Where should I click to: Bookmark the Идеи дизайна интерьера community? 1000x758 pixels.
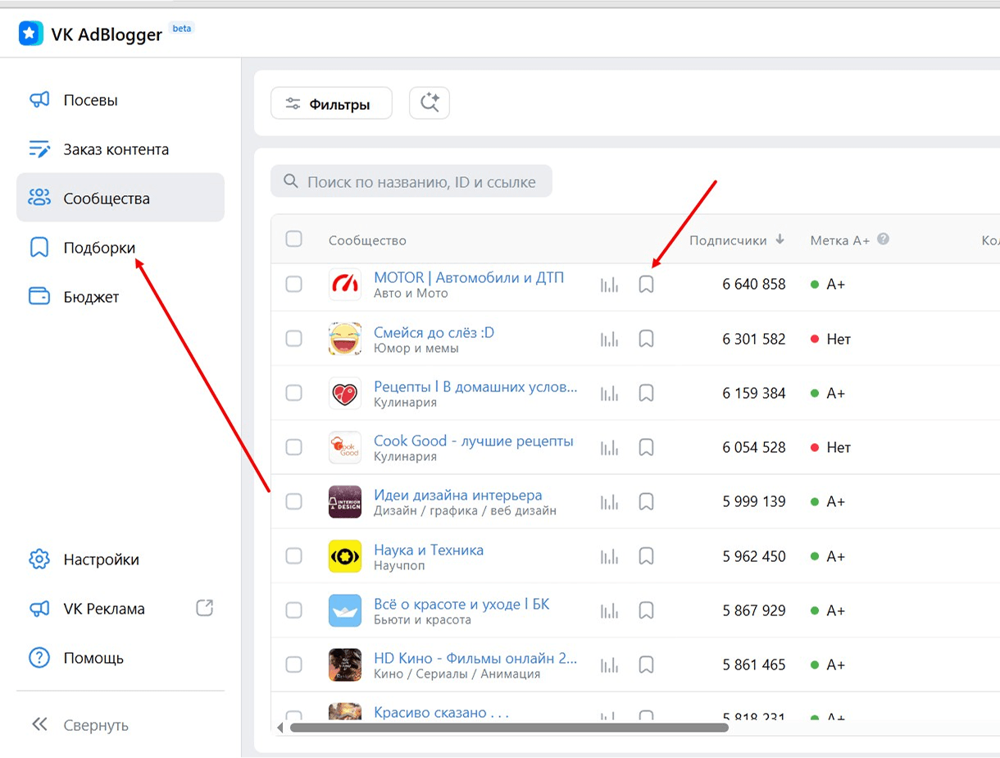(x=646, y=502)
